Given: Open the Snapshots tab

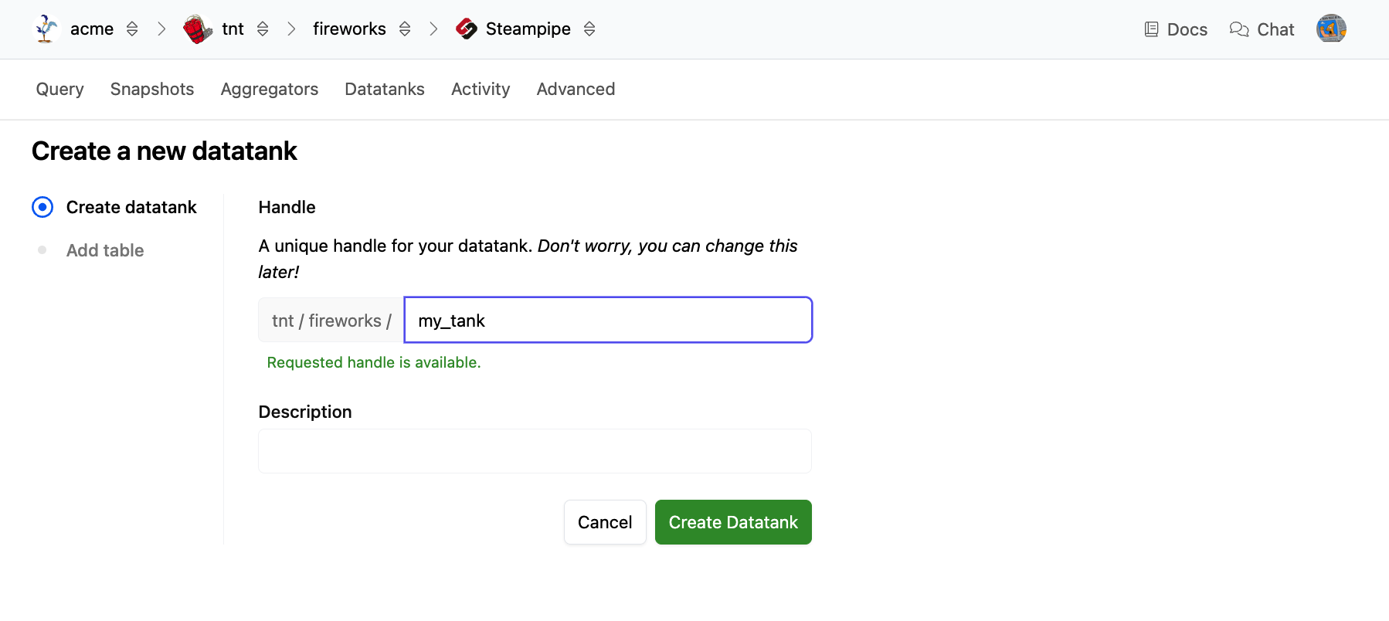Looking at the screenshot, I should pos(152,90).
